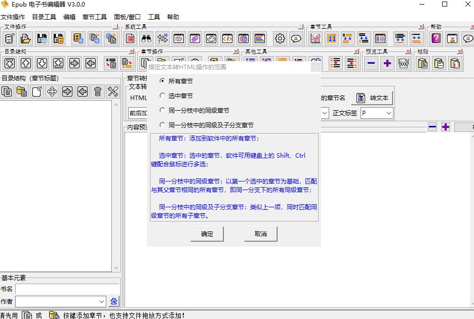Click inside the 书名 input field
The height and width of the screenshot is (319, 474).
[x=66, y=289]
